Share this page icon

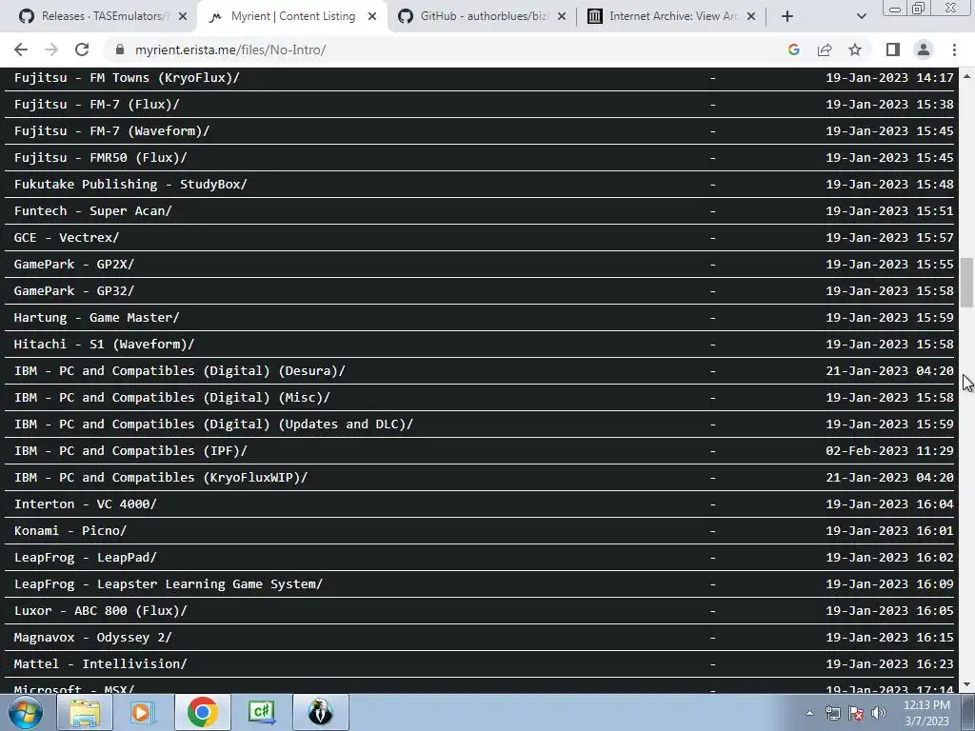(x=825, y=49)
